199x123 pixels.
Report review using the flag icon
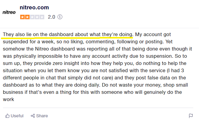click(191, 116)
